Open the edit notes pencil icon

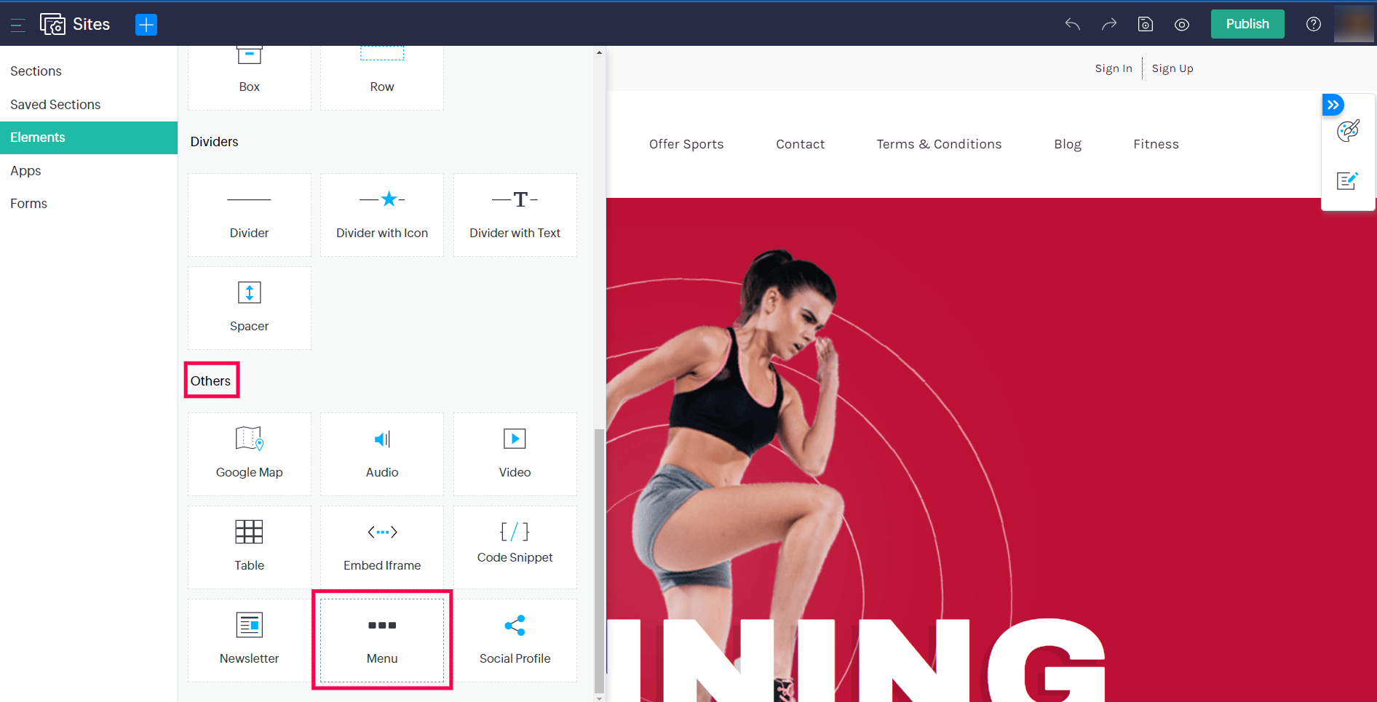[x=1348, y=180]
